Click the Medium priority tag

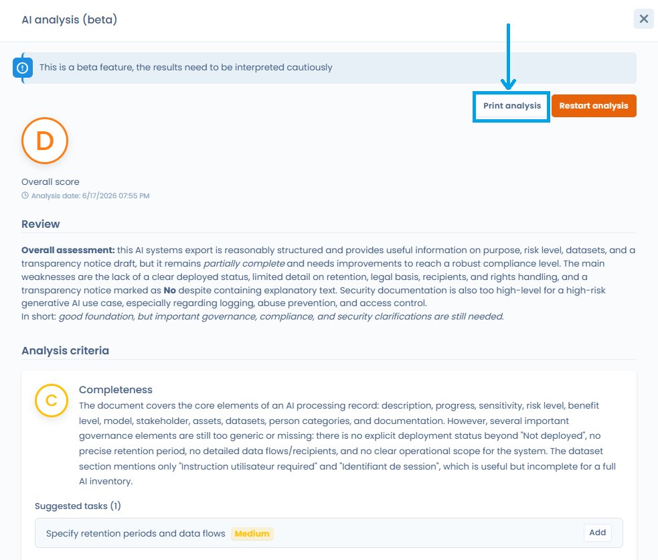[x=252, y=534]
